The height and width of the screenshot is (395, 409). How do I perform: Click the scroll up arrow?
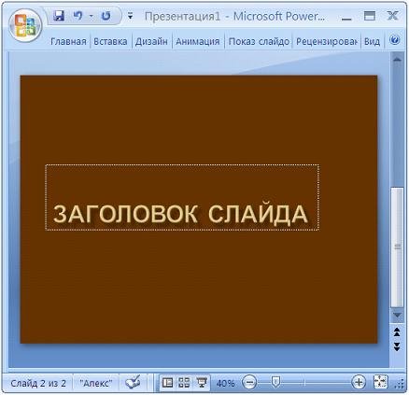[397, 59]
